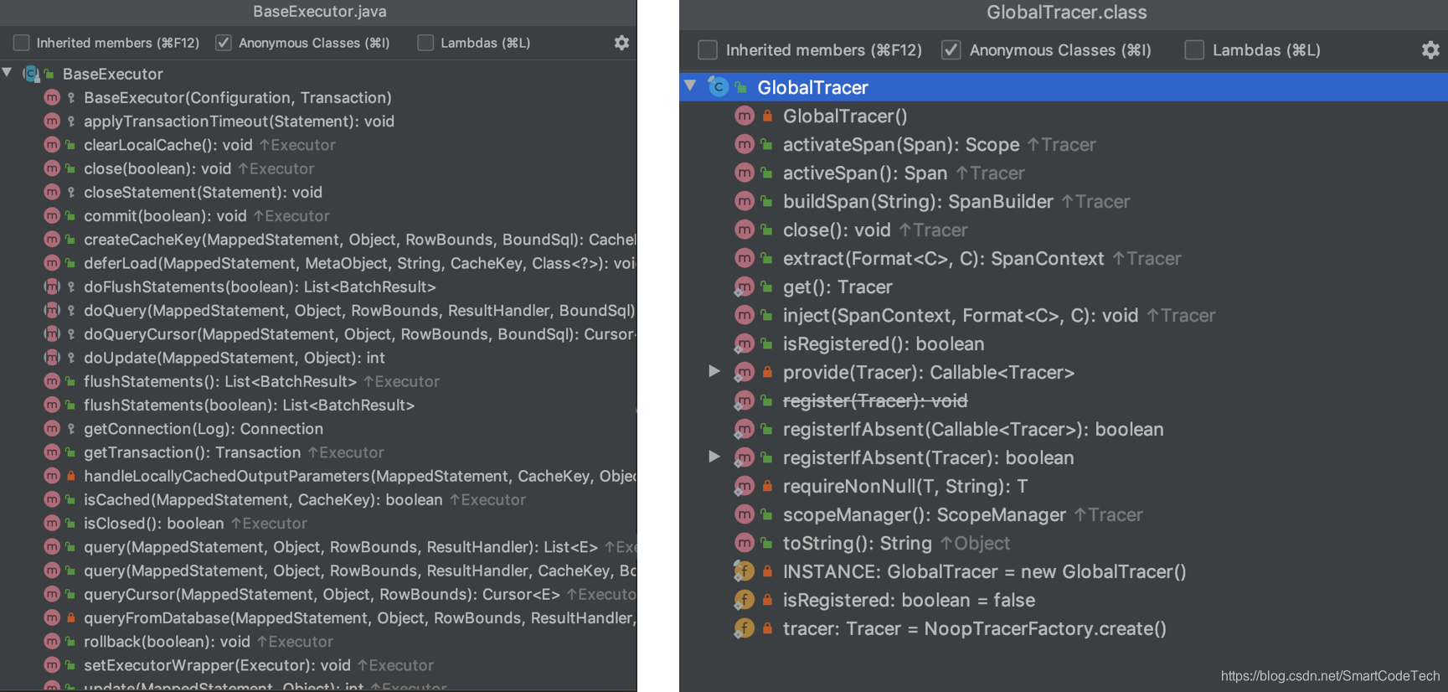The width and height of the screenshot is (1448, 692).
Task: Select flushStatements(): List<BatchResult> row
Action: click(318, 381)
